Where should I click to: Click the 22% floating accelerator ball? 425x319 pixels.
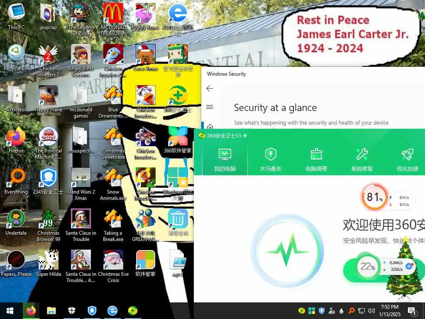[367, 266]
